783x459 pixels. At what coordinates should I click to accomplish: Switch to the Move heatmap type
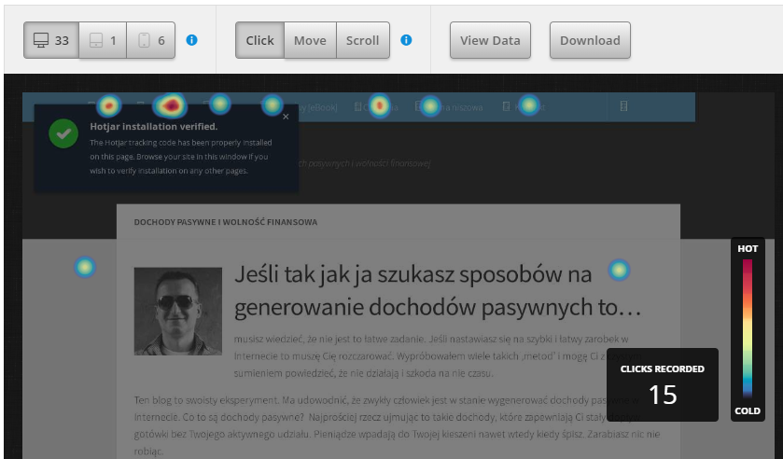(310, 40)
